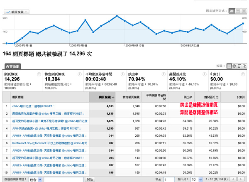The height and width of the screenshot is (182, 249).
Task: Open row 8 link 超可愛的忍者貓小圖
Action: pyautogui.click(x=49, y=158)
